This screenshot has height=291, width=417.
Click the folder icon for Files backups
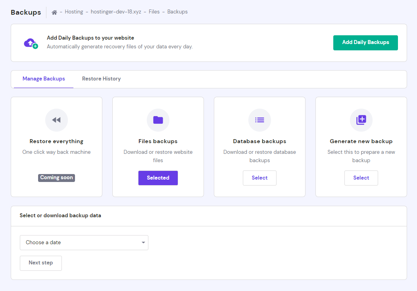158,120
